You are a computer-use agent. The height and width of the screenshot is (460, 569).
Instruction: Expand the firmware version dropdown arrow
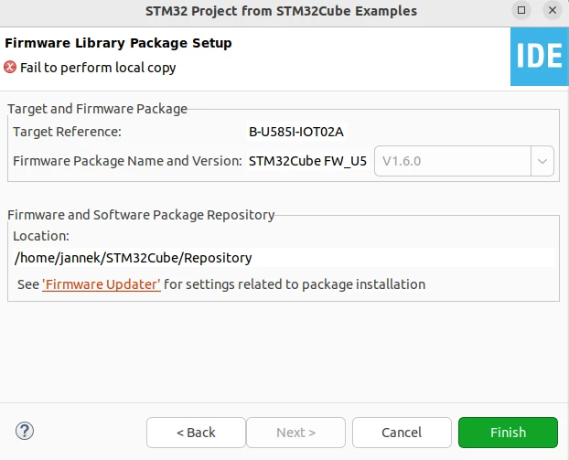point(542,161)
